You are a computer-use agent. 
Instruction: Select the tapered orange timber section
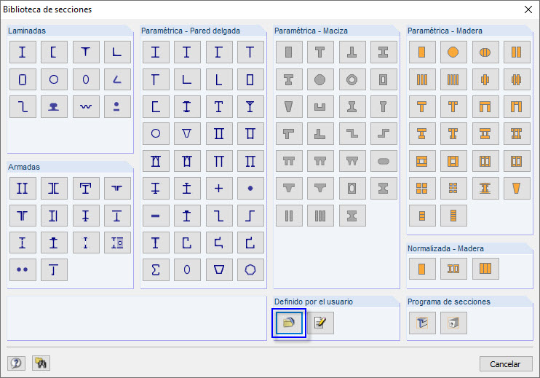coord(517,188)
